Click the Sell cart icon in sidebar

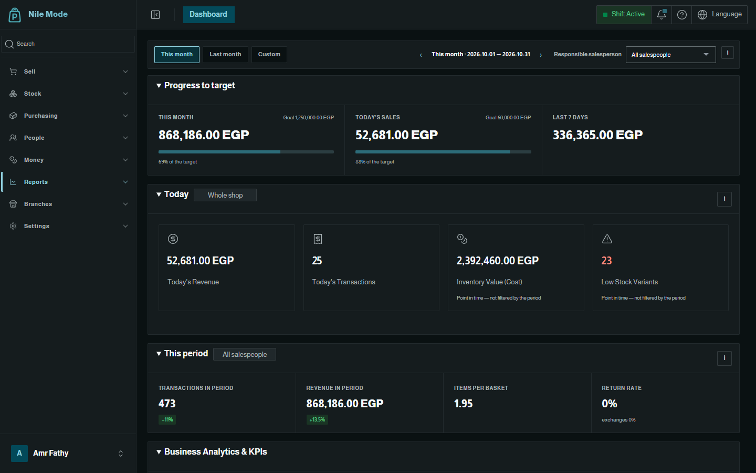(13, 71)
